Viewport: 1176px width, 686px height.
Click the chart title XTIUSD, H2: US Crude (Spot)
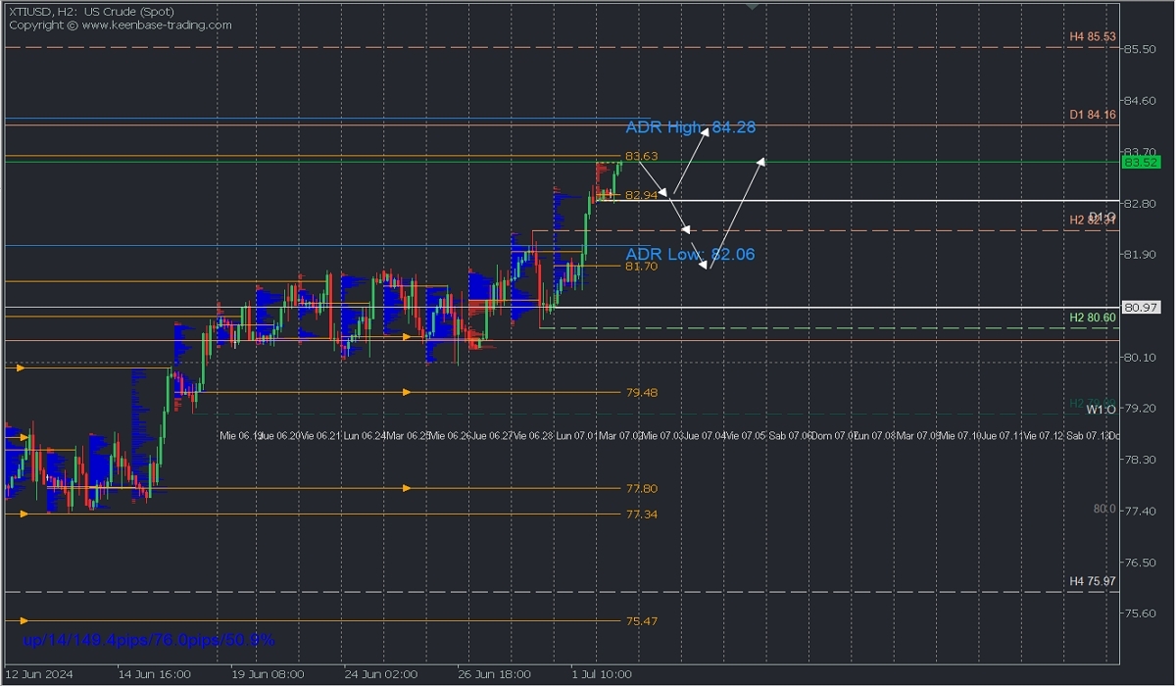pos(90,12)
